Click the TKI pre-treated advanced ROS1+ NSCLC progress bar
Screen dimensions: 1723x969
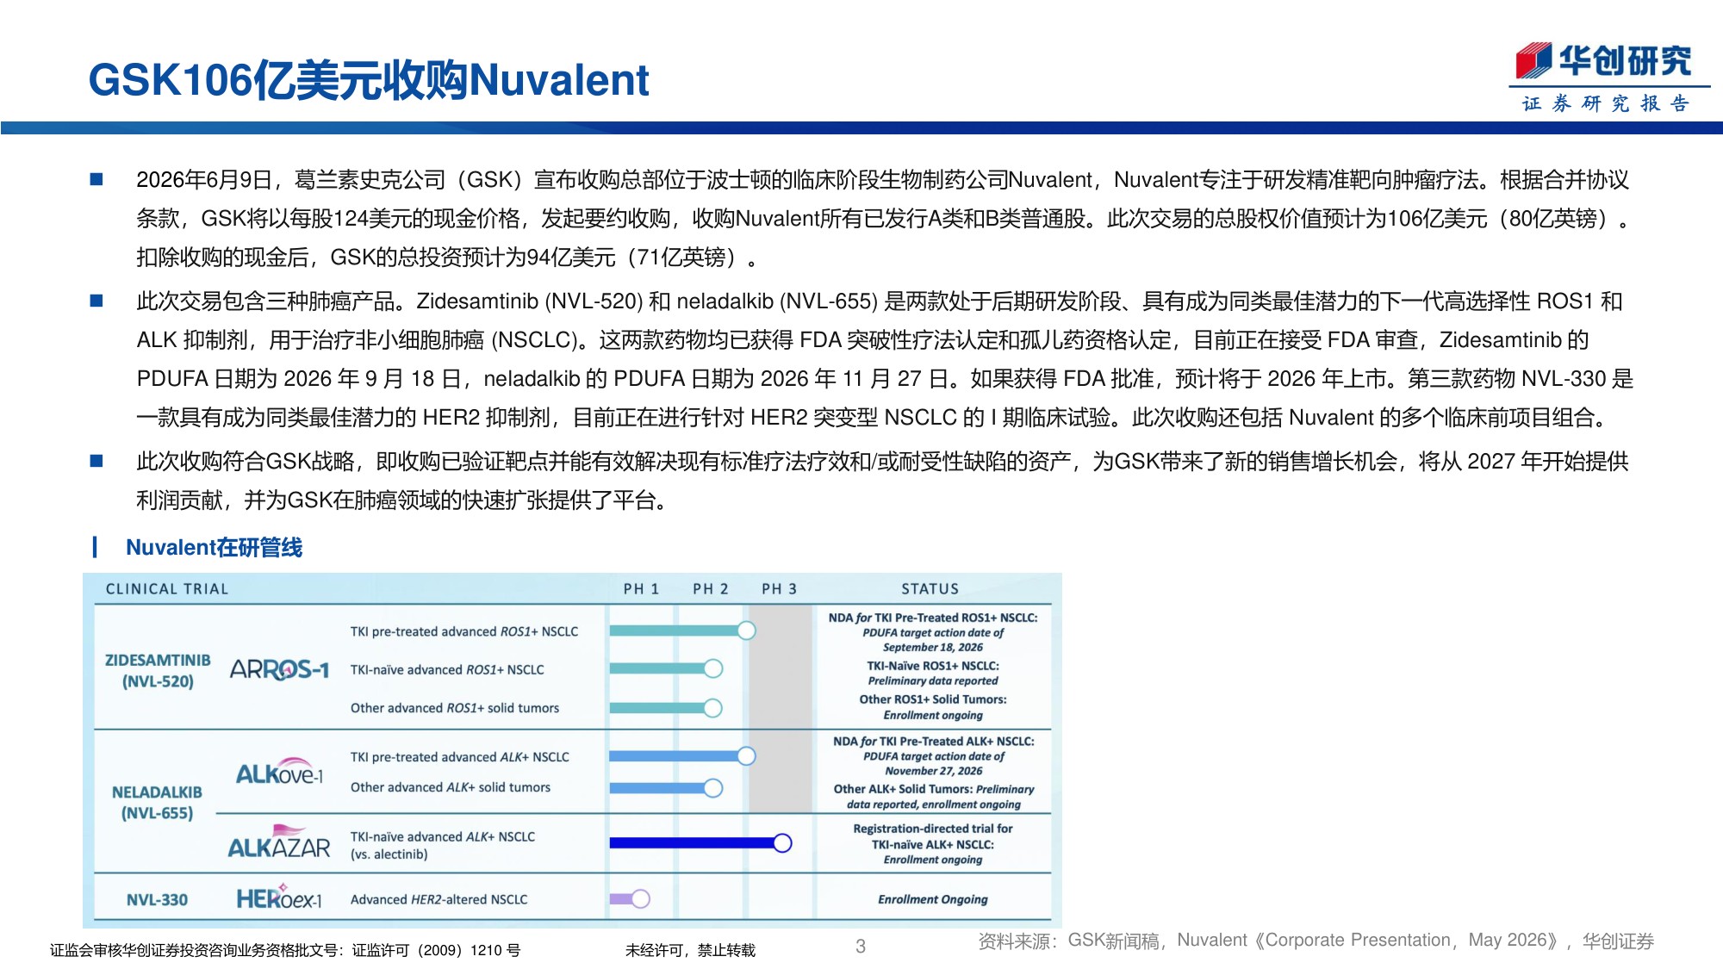pos(682,630)
